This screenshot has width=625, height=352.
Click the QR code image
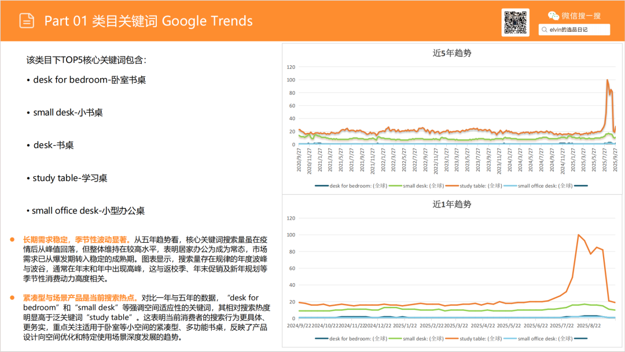coord(515,23)
